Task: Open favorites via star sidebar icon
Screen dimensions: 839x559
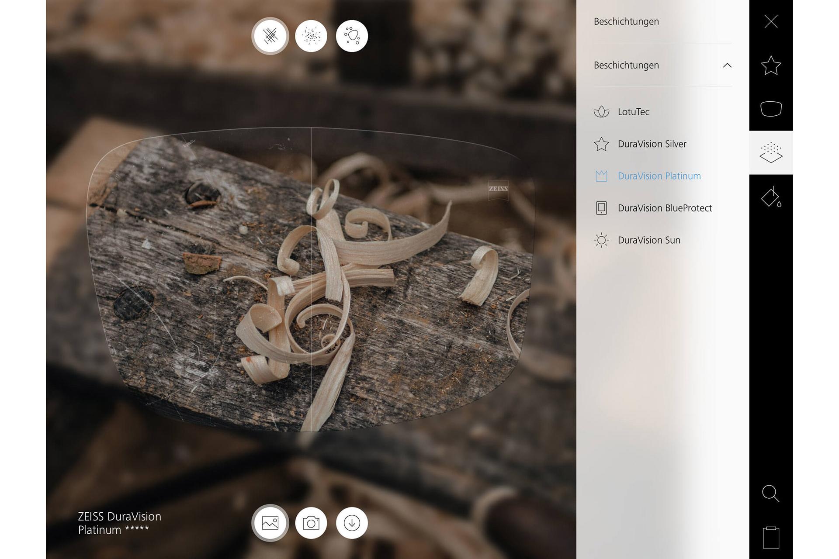Action: tap(771, 66)
